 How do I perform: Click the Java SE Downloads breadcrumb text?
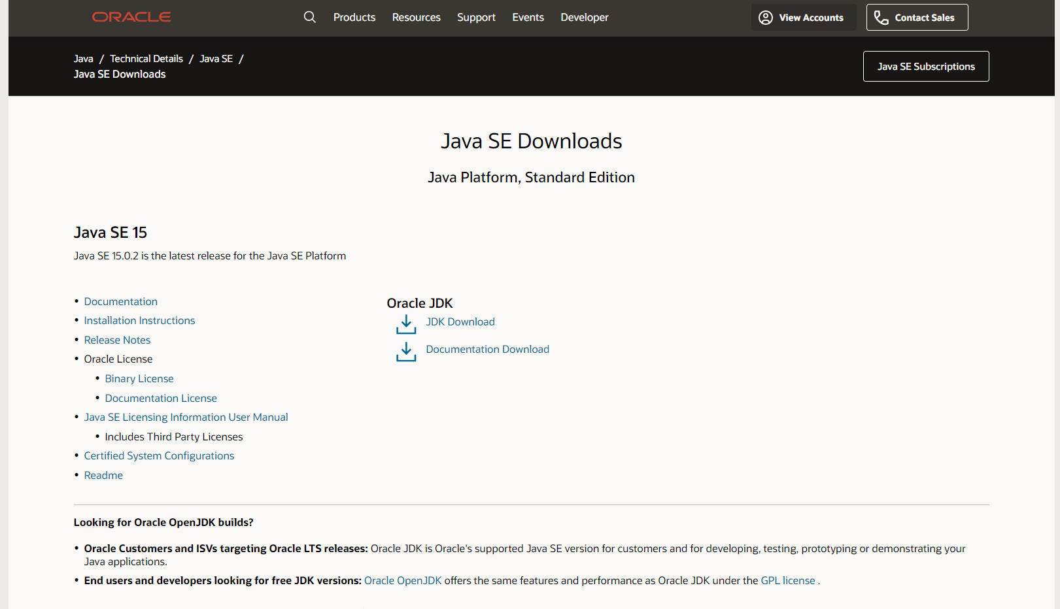(120, 74)
